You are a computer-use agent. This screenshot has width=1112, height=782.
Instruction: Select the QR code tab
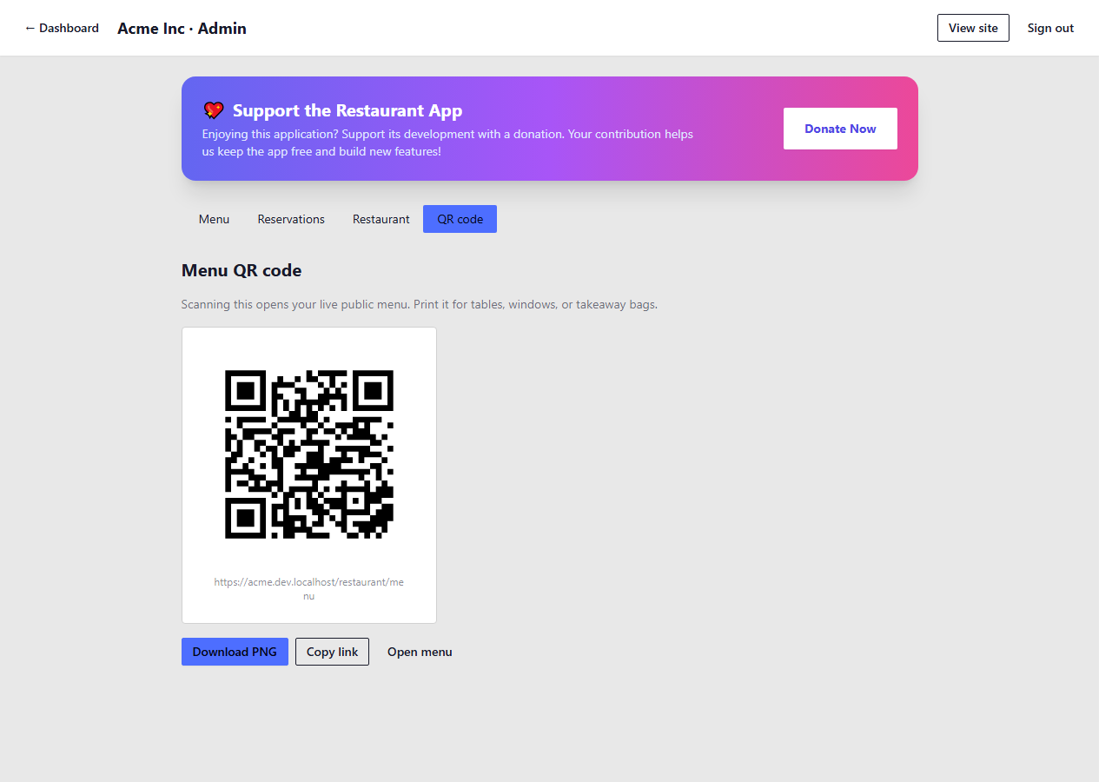point(460,219)
